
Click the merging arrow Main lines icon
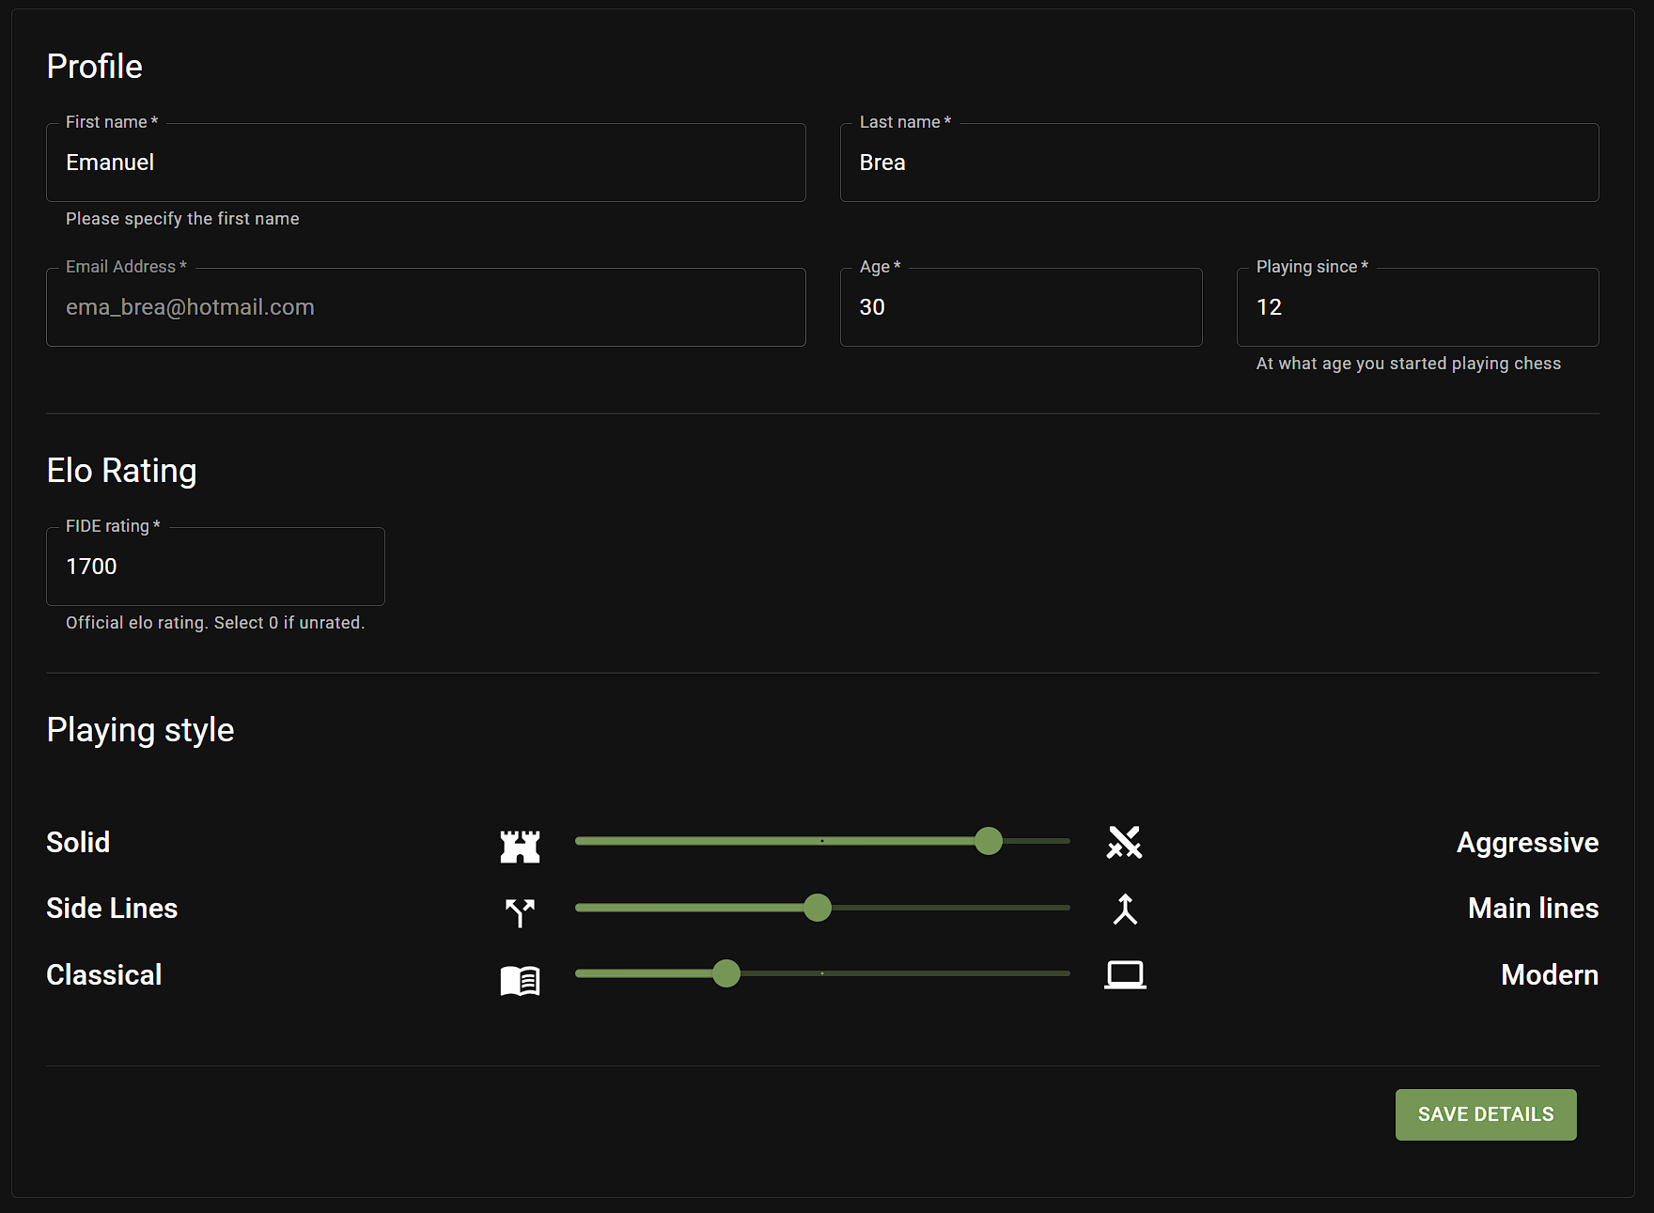click(x=1125, y=910)
